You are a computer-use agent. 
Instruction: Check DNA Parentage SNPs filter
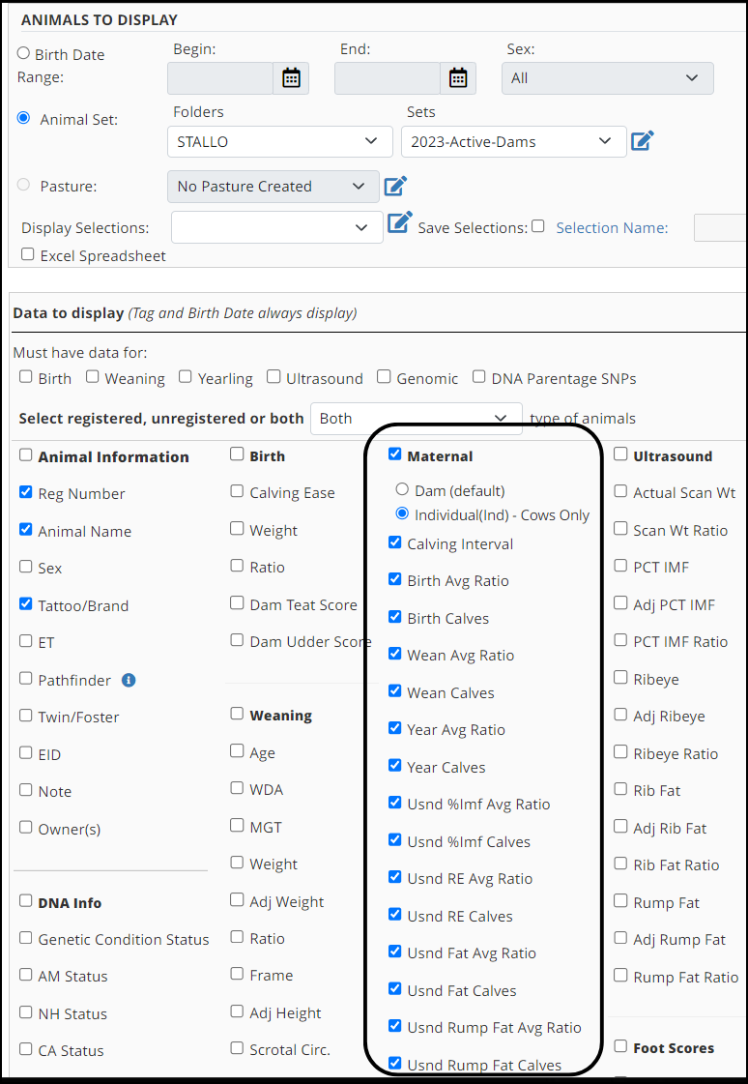[478, 377]
